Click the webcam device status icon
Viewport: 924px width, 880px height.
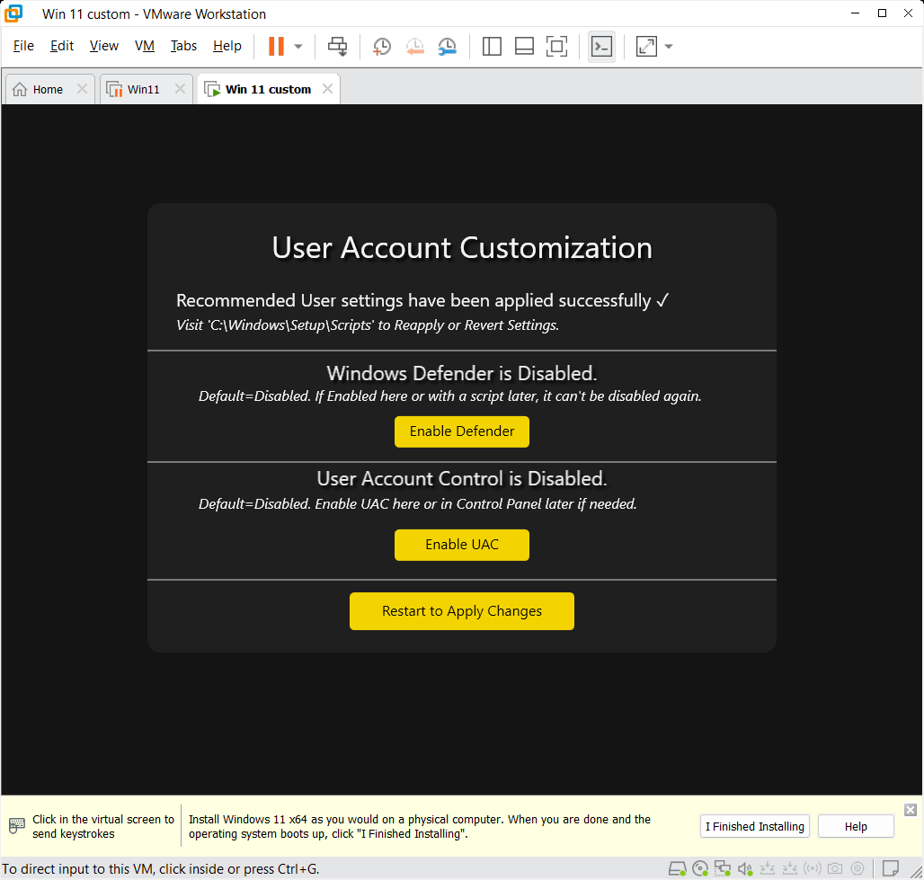(857, 868)
